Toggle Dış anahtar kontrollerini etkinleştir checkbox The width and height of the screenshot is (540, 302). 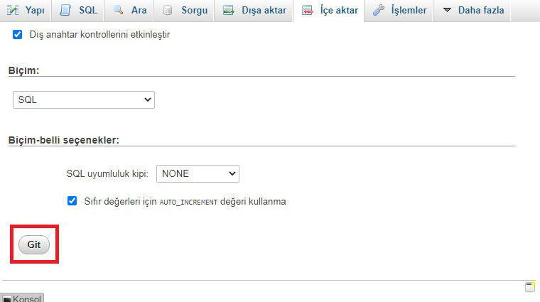click(17, 34)
